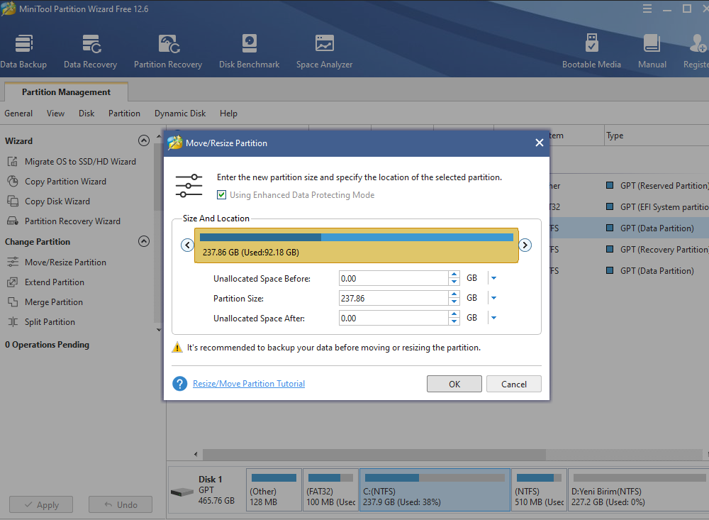Screen dimensions: 709x520
Task: Collapse the Wizard section
Action: click(144, 140)
